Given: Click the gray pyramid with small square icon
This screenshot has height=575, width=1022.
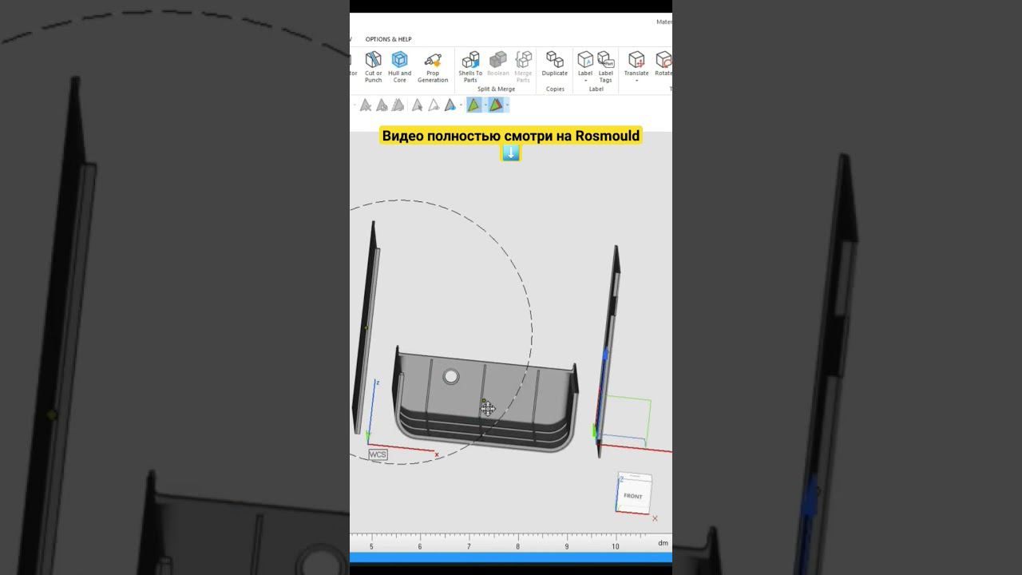Looking at the screenshot, I should click(x=382, y=105).
